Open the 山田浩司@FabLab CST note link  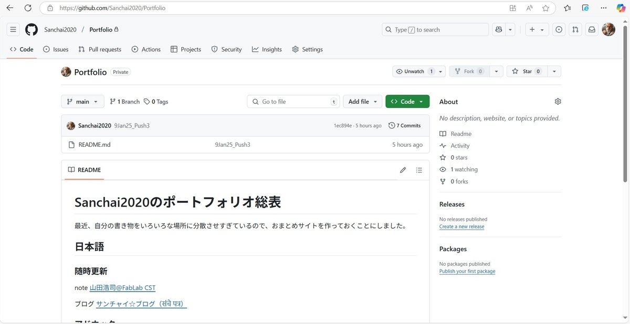(122, 287)
